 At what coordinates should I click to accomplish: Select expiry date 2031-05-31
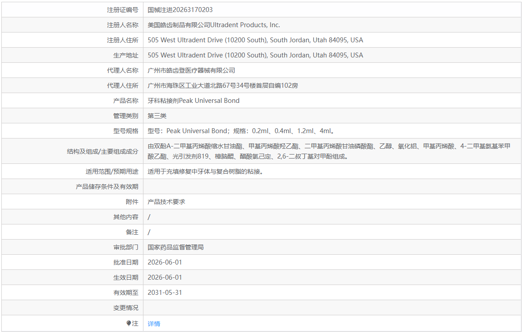(165, 293)
